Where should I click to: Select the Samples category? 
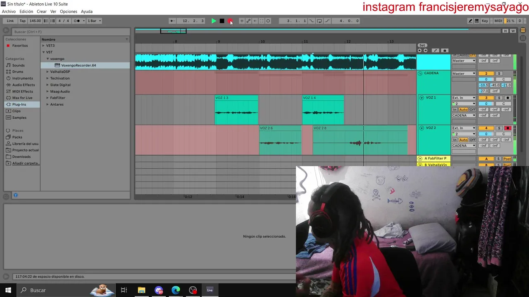[x=19, y=118]
